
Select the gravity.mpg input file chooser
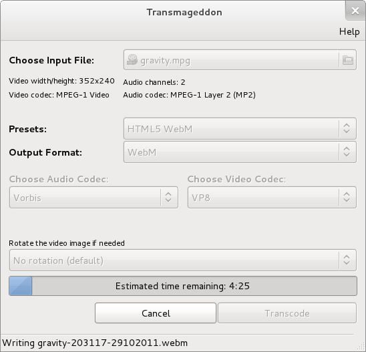tap(240, 60)
